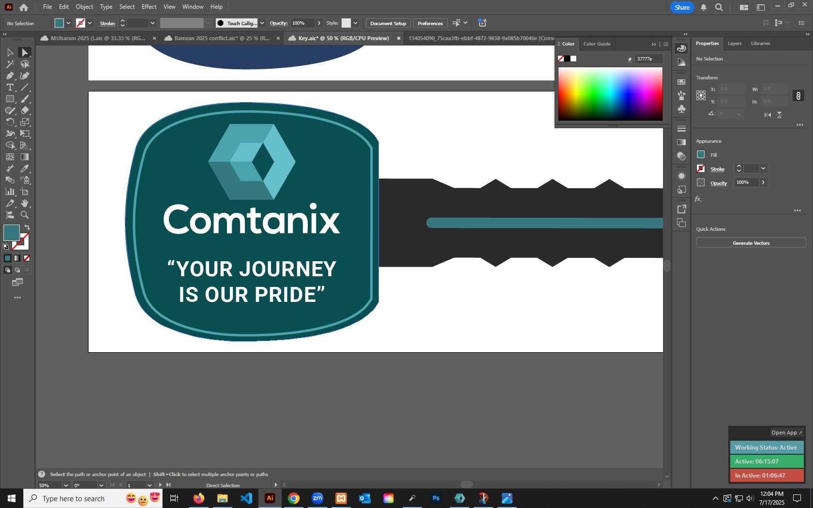Open the Window menu
This screenshot has width=813, height=508.
tap(193, 7)
